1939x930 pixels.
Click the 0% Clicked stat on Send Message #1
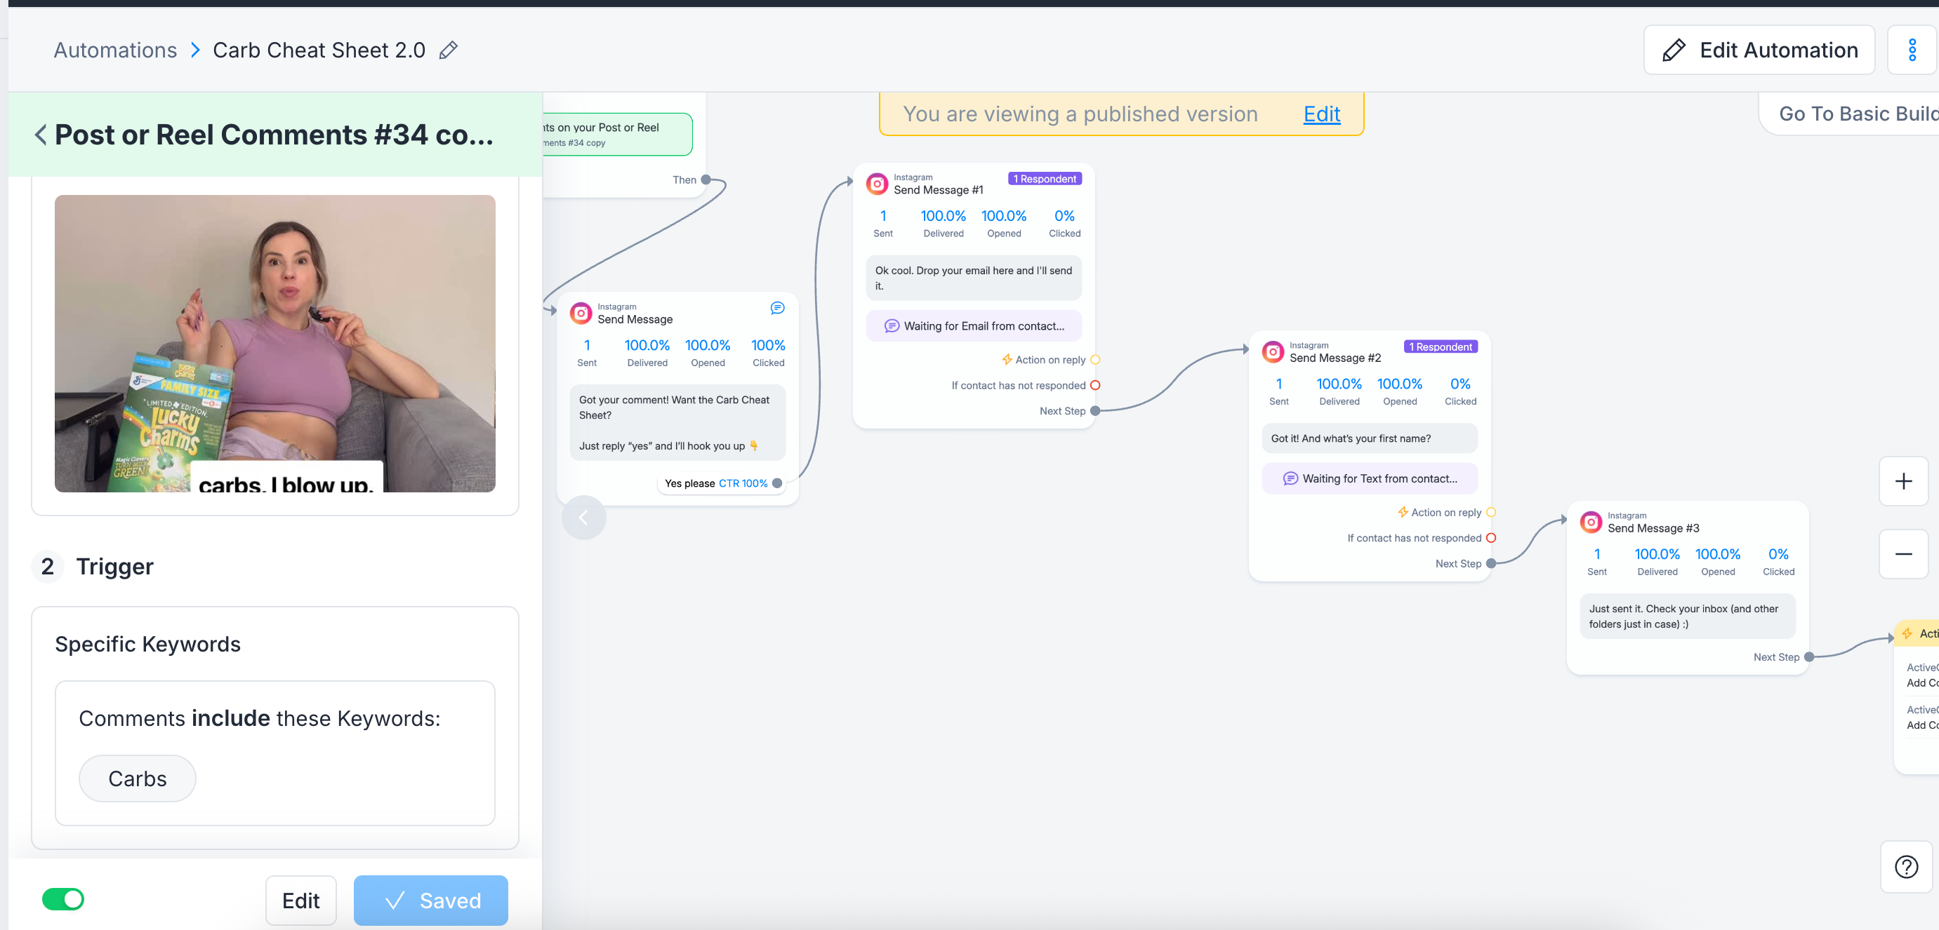click(1064, 222)
